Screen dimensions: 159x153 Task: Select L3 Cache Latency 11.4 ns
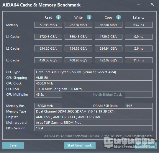pyautogui.click(x=139, y=60)
